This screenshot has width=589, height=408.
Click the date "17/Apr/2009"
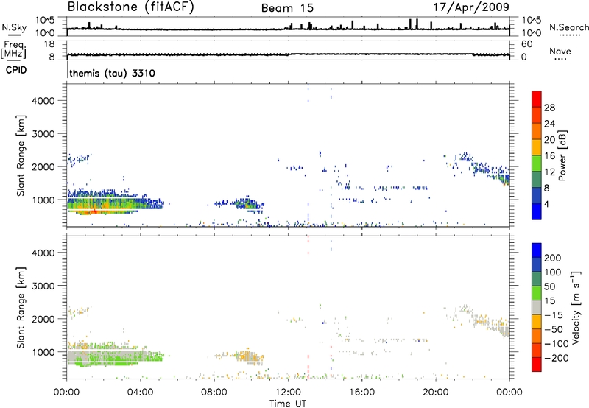click(471, 7)
